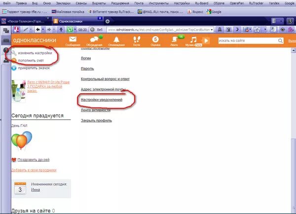296x214 pixels.
Task: Open the closed tabs trash icon
Action: tap(274, 21)
